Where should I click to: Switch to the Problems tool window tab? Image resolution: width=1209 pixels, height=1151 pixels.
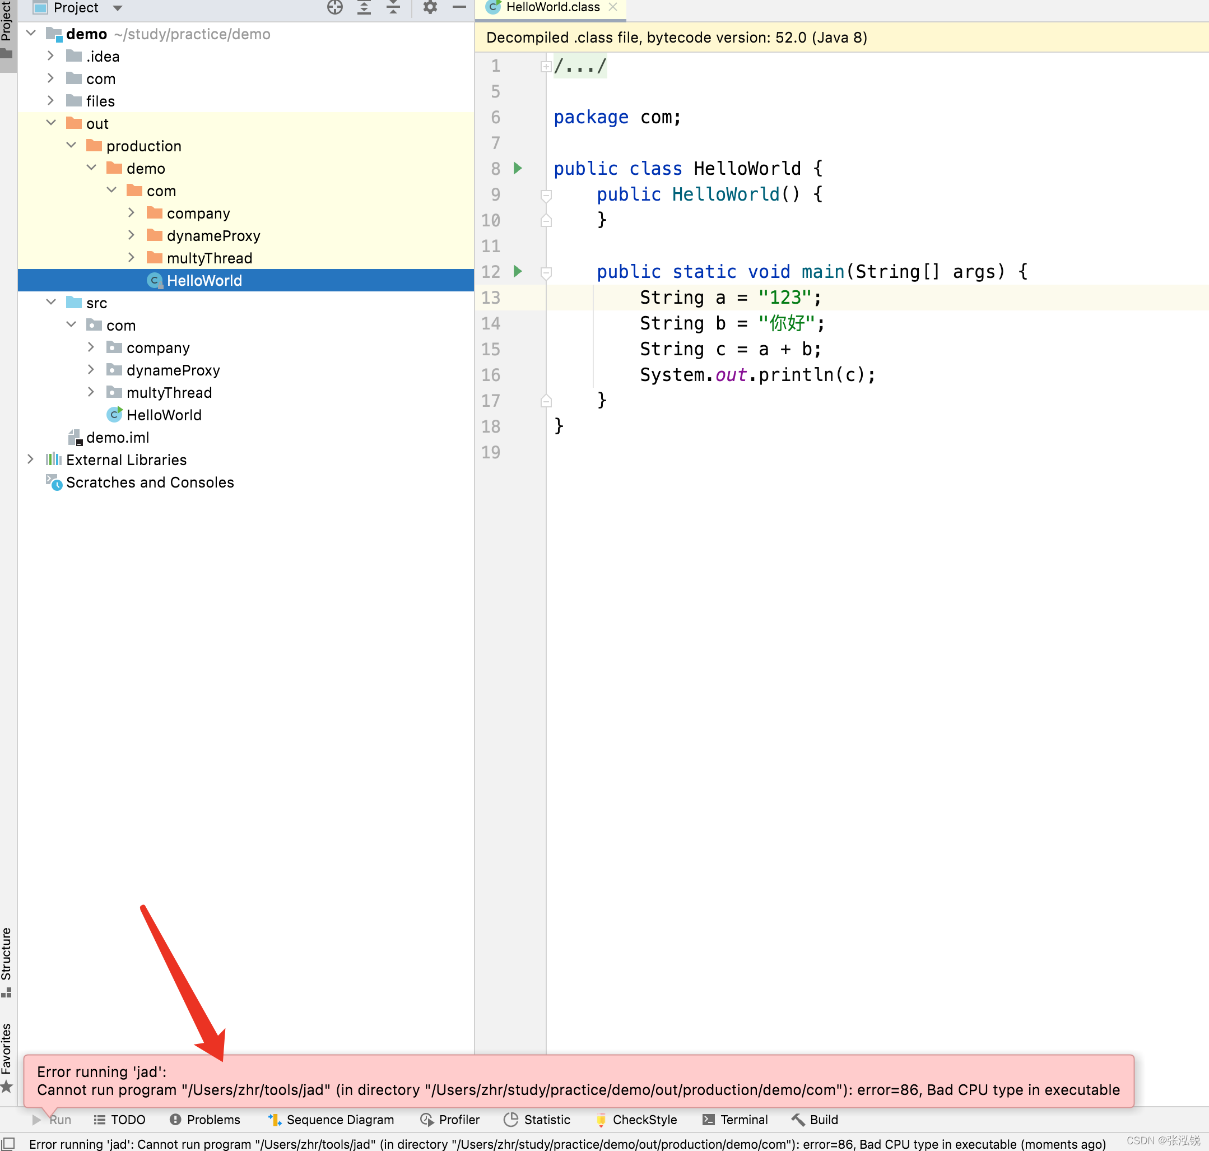pyautogui.click(x=205, y=1120)
